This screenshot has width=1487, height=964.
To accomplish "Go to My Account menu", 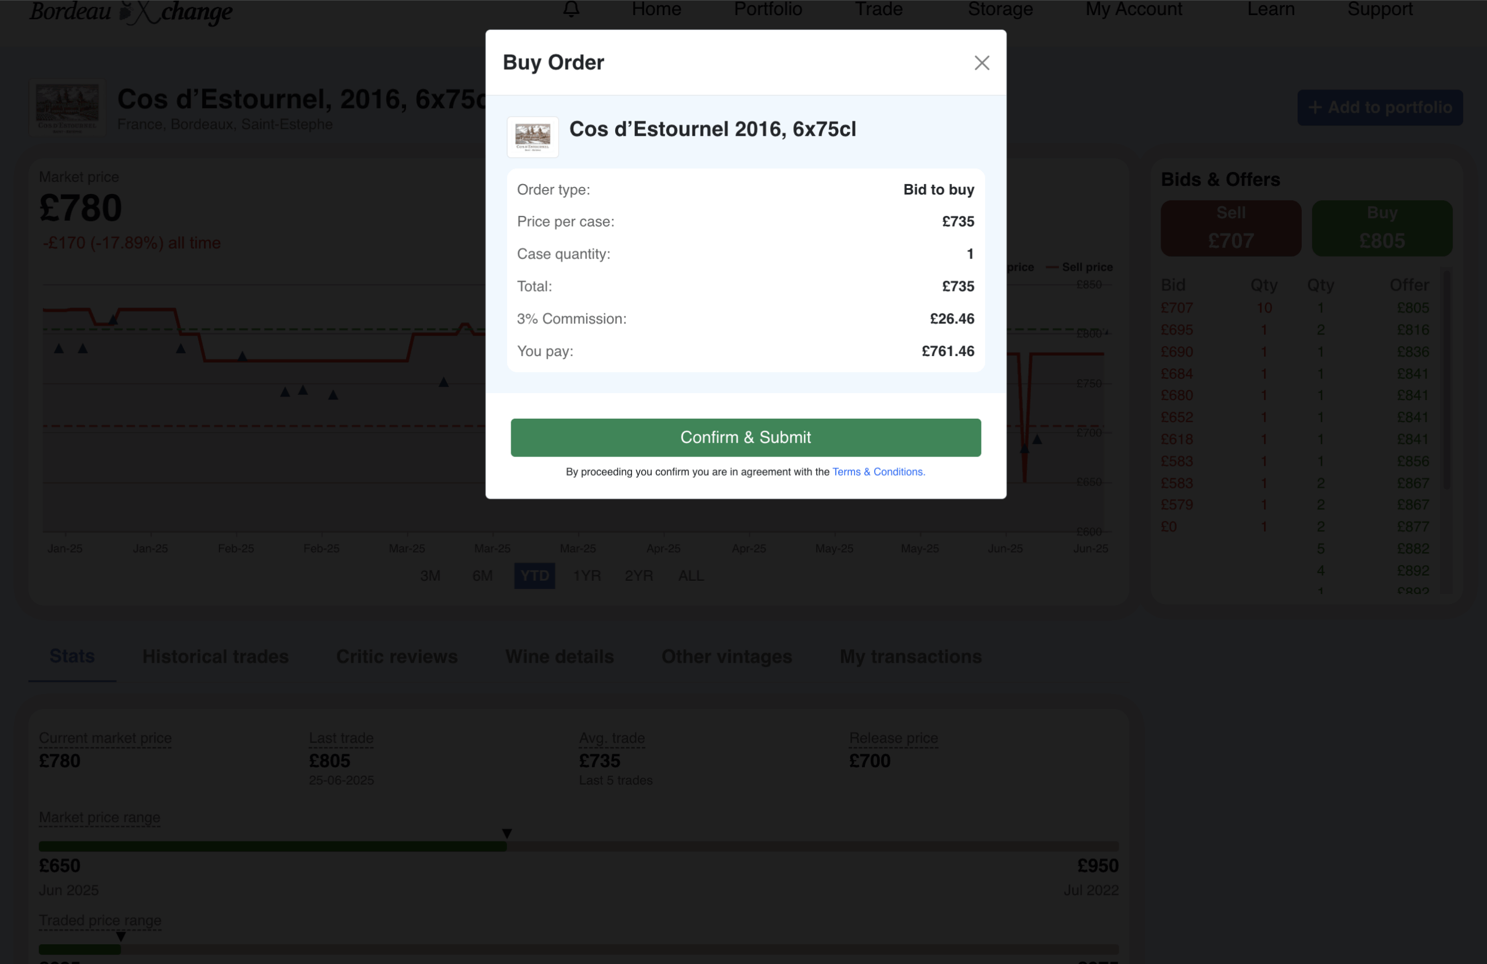I will (x=1133, y=9).
